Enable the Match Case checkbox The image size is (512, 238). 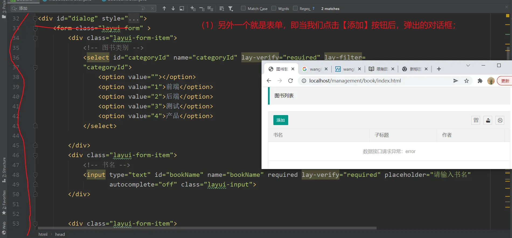(x=243, y=8)
